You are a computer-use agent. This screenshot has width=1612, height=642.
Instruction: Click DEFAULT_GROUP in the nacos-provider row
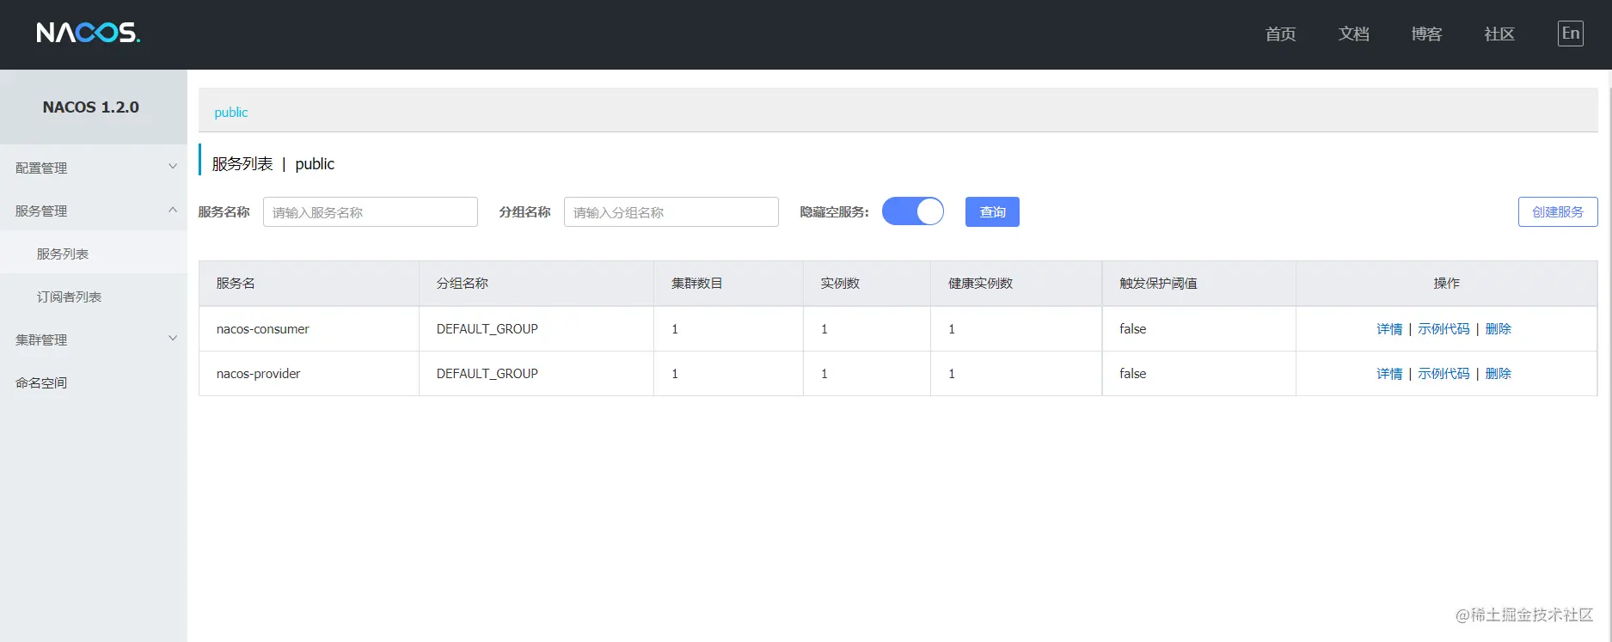coord(487,374)
